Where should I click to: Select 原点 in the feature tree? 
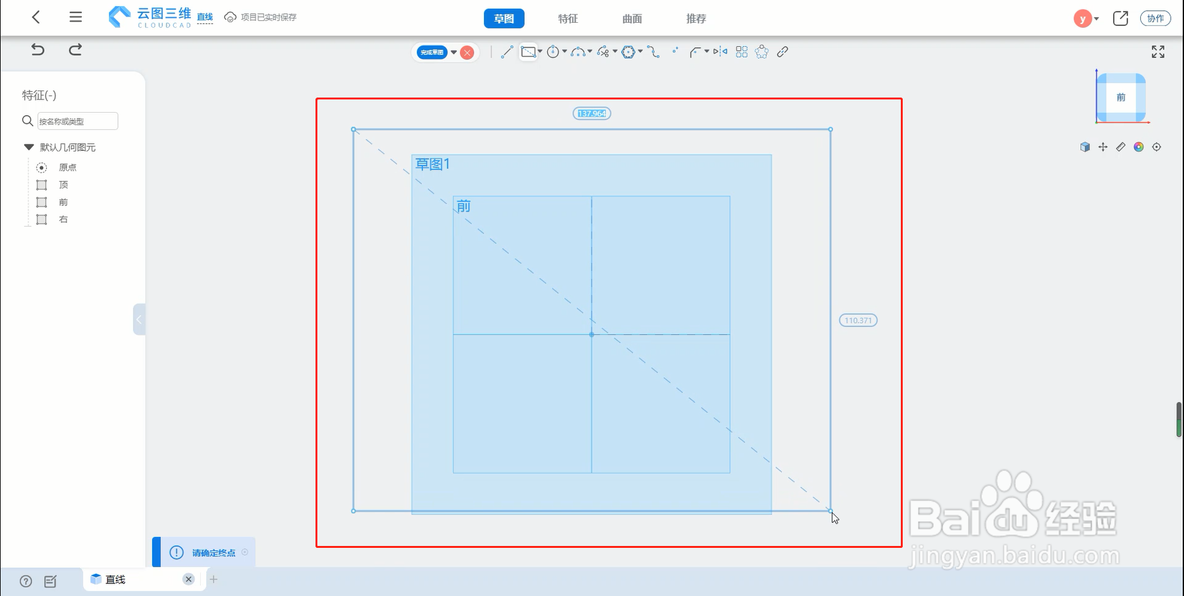pyautogui.click(x=68, y=167)
